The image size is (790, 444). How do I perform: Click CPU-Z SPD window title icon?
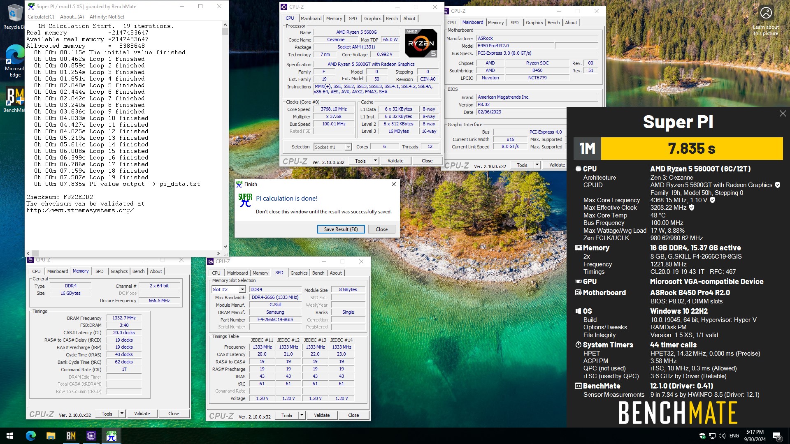tap(210, 261)
